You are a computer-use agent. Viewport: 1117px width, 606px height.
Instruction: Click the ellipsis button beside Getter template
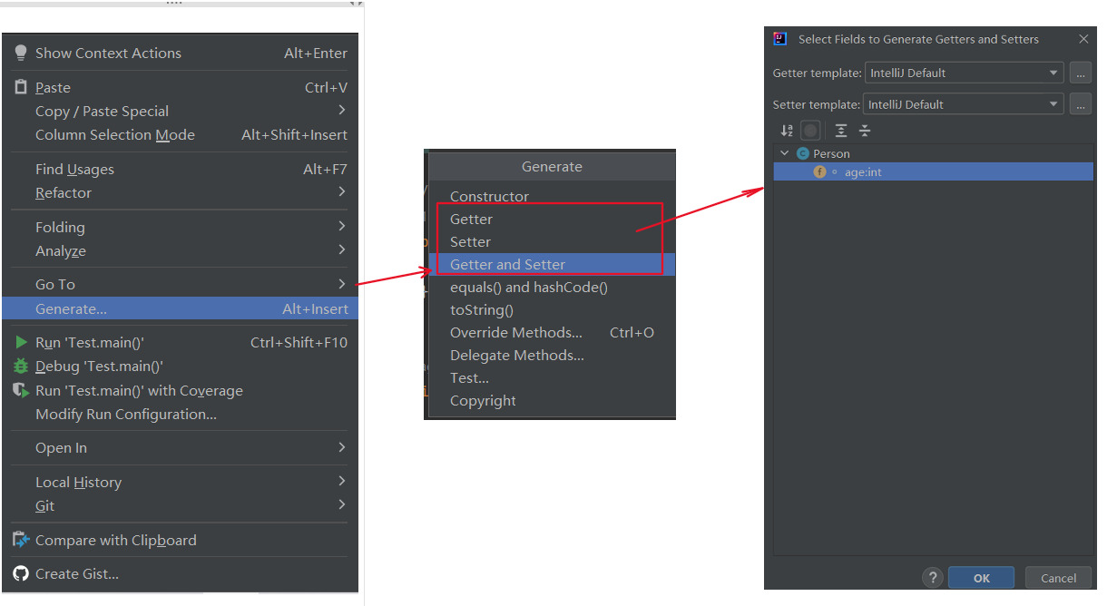pos(1080,73)
